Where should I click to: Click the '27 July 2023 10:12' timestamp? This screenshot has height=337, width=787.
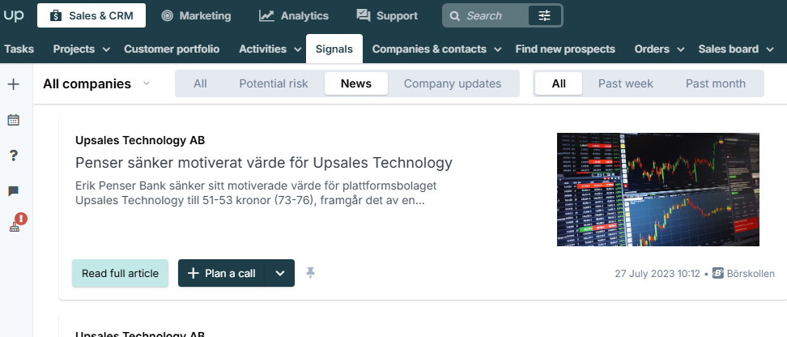click(x=657, y=274)
